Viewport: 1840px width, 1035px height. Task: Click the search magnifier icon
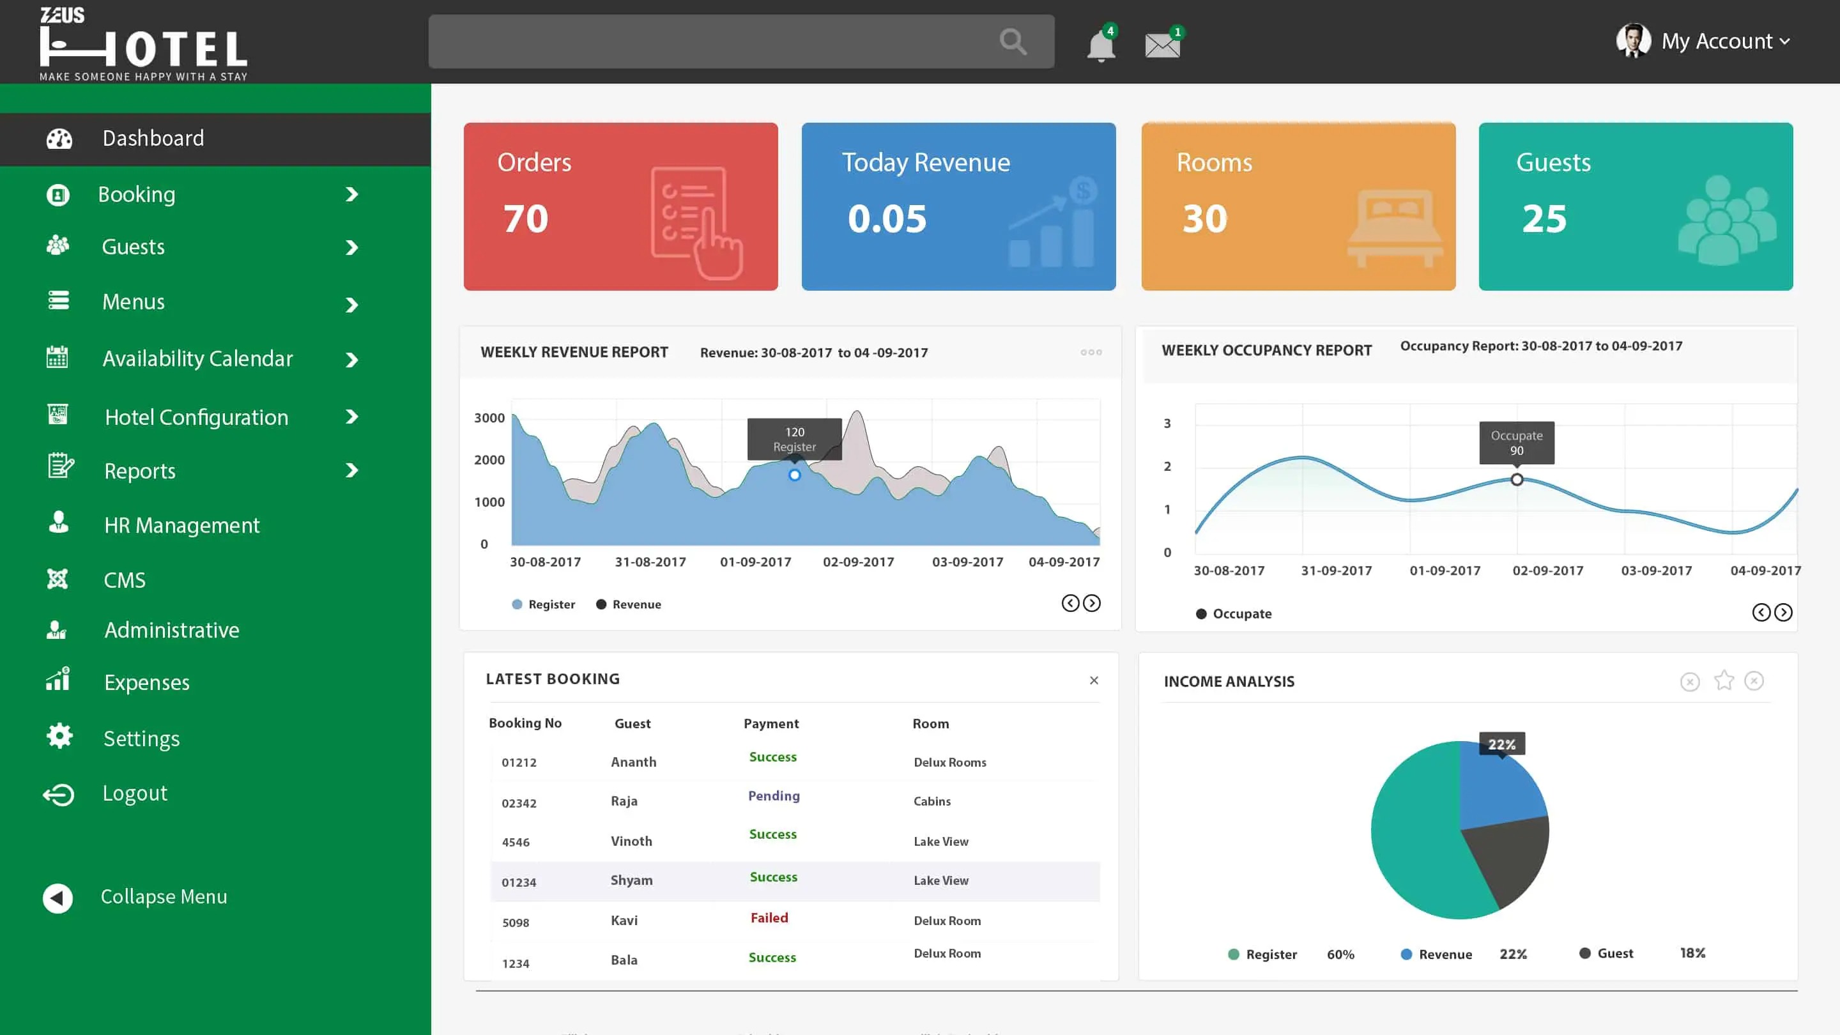click(x=1013, y=42)
